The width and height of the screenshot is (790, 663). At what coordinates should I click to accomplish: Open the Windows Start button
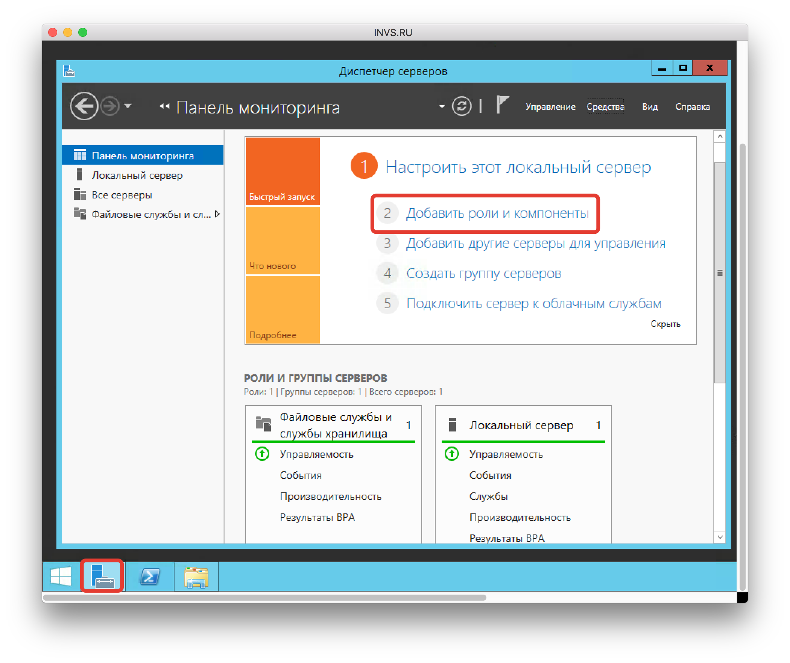click(x=61, y=576)
